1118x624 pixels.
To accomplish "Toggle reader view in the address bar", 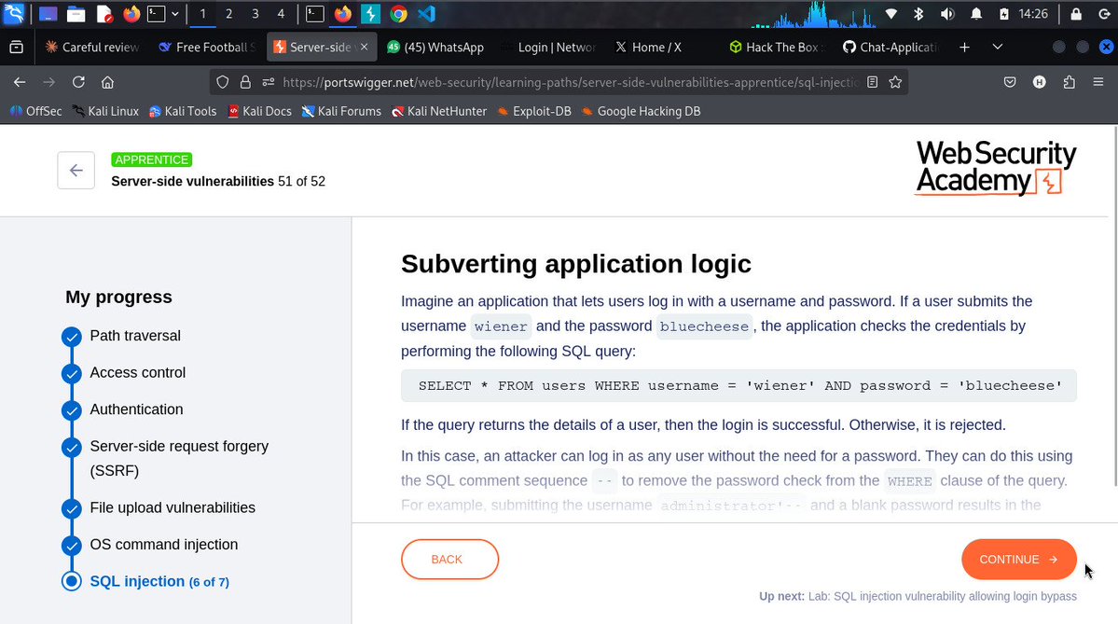I will [x=870, y=82].
